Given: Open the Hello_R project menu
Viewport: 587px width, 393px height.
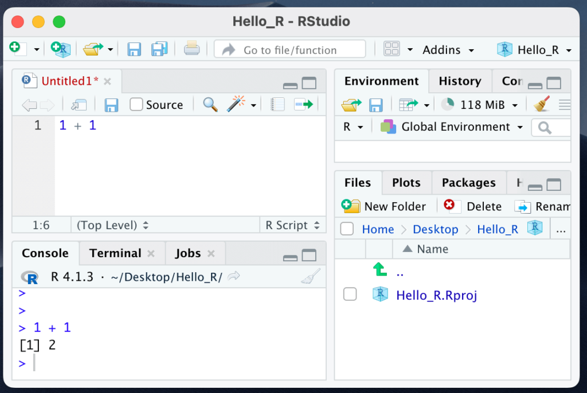Looking at the screenshot, I should click(534, 50).
